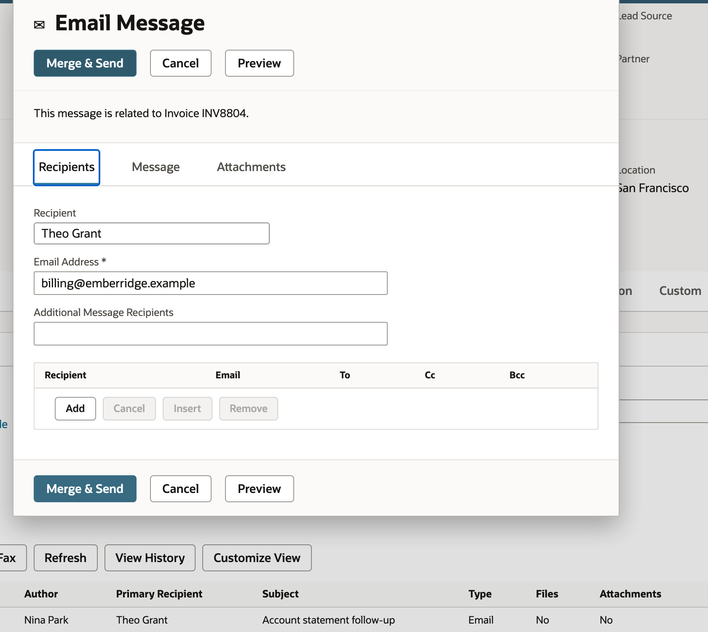Click the To column header
708x632 pixels.
(345, 375)
